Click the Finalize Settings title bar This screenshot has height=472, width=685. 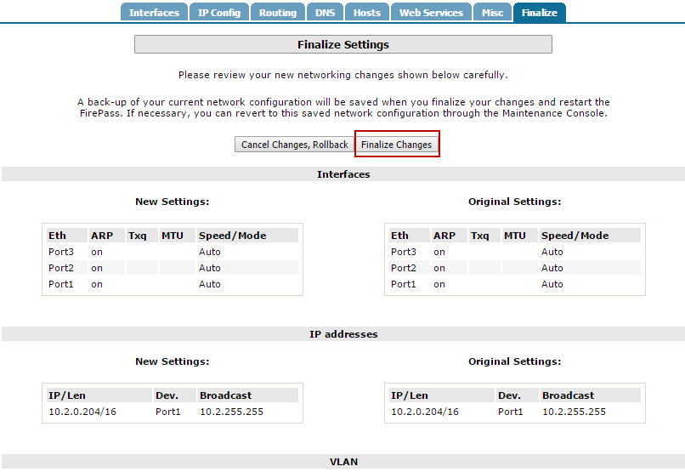click(x=342, y=44)
